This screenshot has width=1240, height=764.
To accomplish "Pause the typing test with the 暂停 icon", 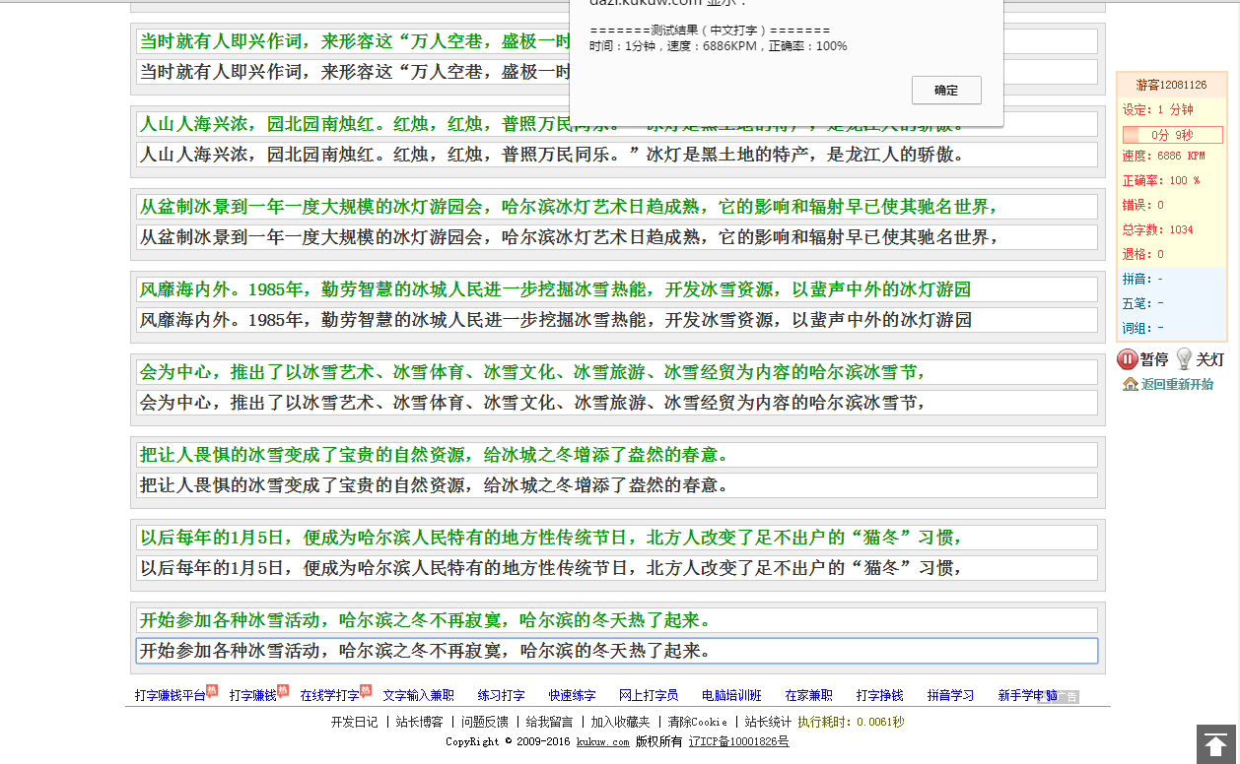I will tap(1128, 359).
